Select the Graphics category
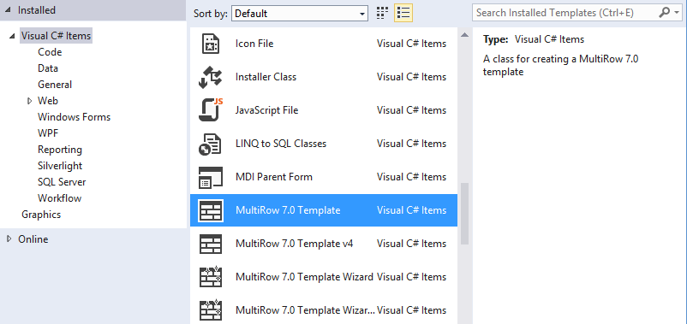This screenshot has height=324, width=687. coord(41,215)
